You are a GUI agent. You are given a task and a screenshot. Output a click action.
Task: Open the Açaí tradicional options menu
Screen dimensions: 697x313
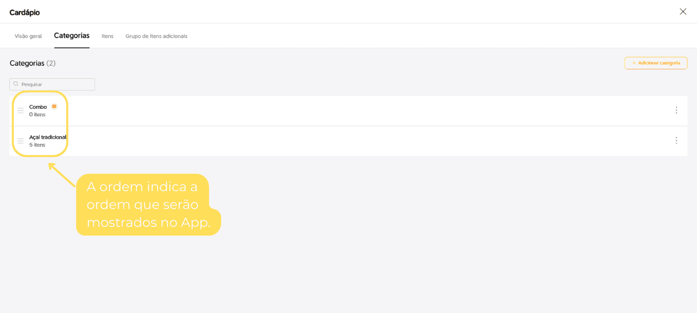[x=676, y=140]
